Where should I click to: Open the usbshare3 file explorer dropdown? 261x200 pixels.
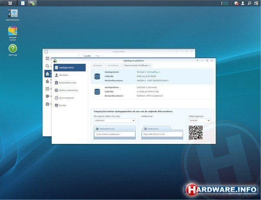click(x=114, y=121)
